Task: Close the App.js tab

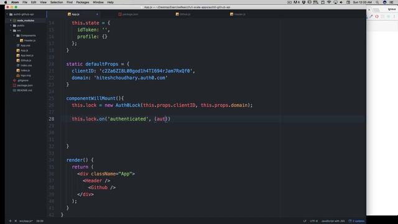Action: (x=97, y=14)
